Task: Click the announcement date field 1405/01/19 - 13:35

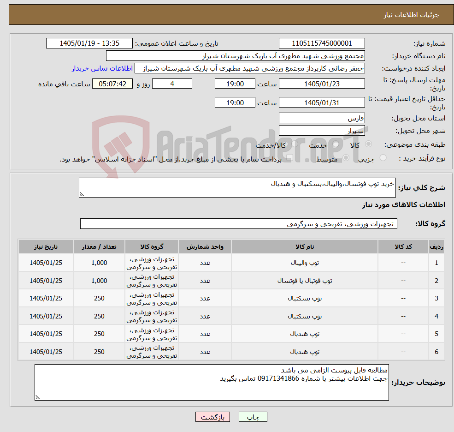Action: (89, 43)
